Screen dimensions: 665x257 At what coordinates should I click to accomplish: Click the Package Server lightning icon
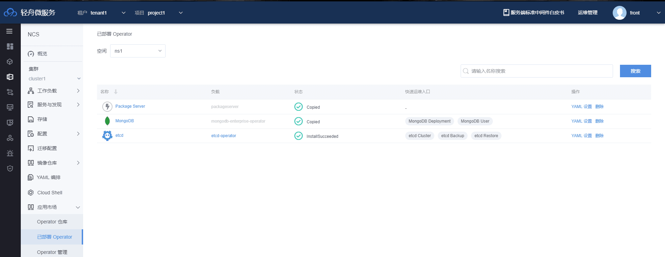pyautogui.click(x=107, y=106)
